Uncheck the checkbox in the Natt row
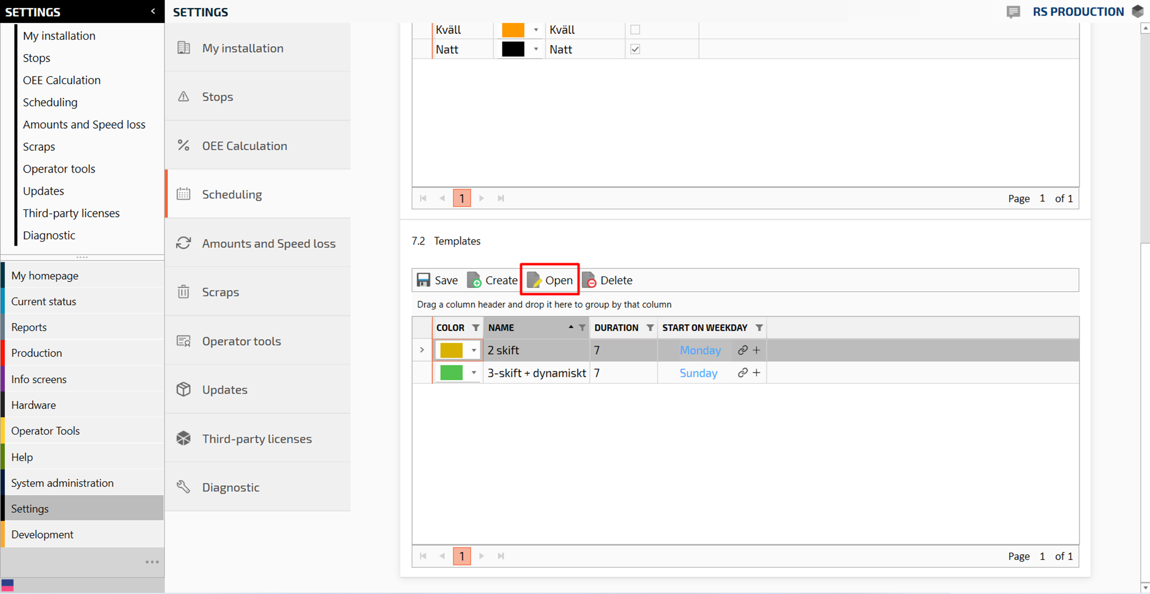This screenshot has width=1150, height=594. coord(635,49)
